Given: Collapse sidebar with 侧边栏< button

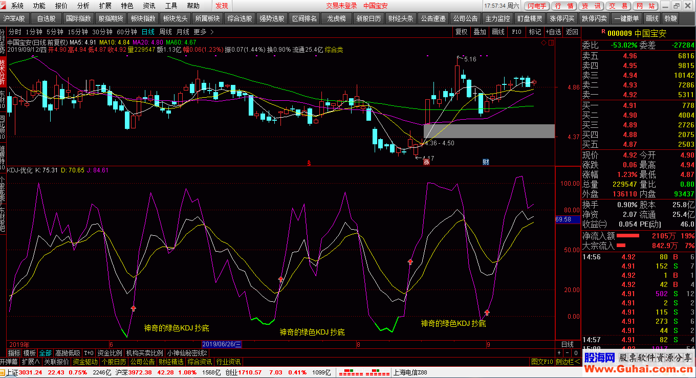Looking at the screenshot, I should (x=568, y=362).
